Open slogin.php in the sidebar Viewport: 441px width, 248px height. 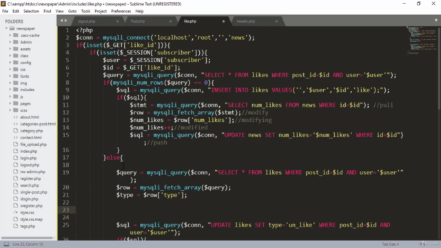pyautogui.click(x=29, y=199)
